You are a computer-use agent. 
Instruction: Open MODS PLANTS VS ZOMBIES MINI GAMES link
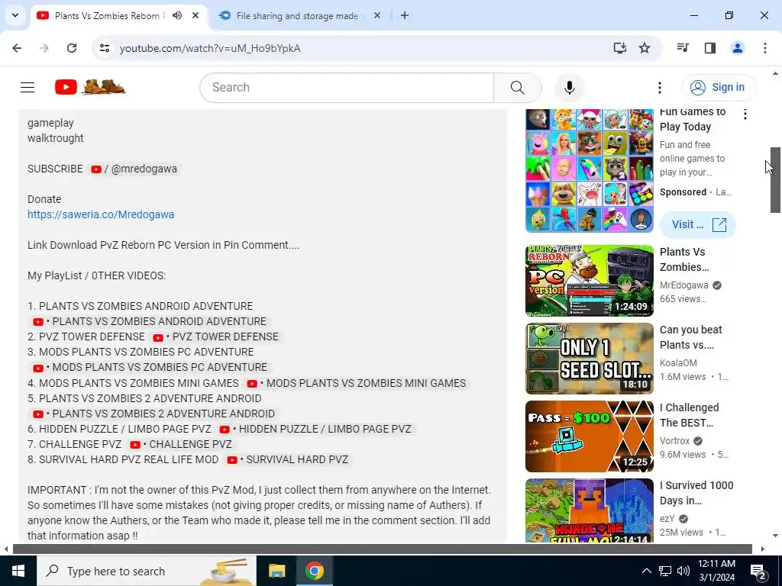coord(357,383)
